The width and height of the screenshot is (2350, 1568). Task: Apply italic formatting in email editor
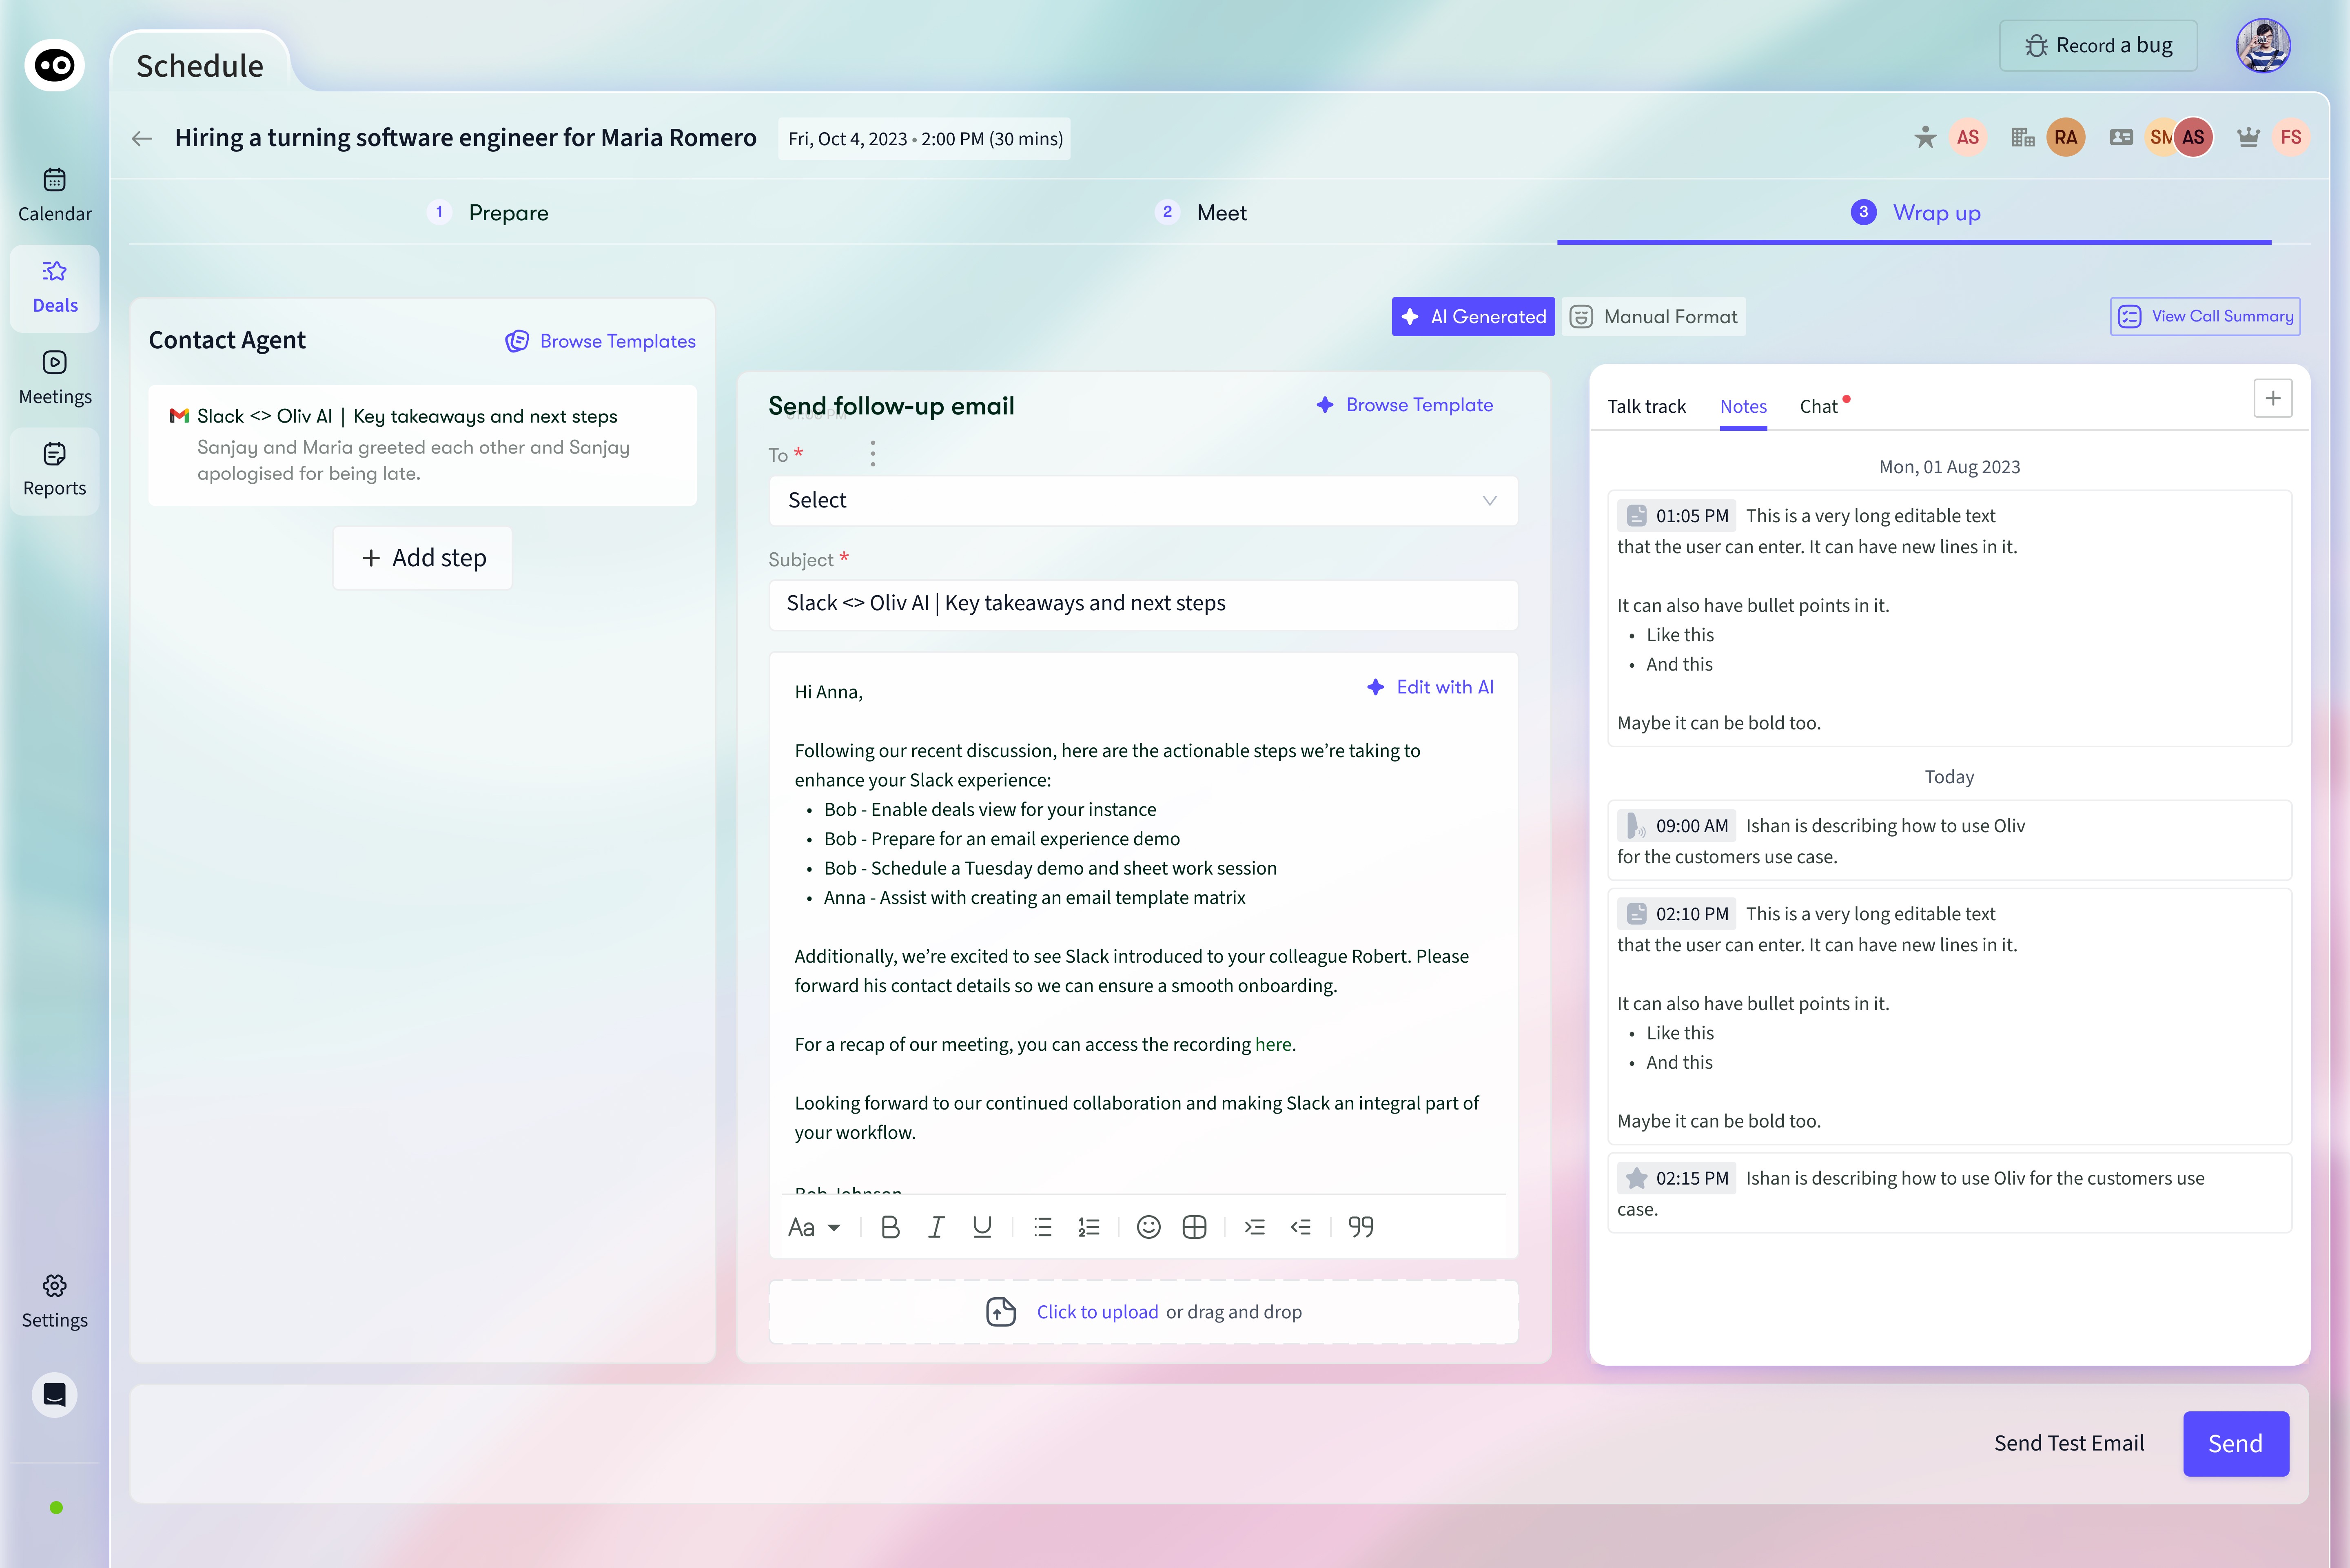(x=936, y=1227)
